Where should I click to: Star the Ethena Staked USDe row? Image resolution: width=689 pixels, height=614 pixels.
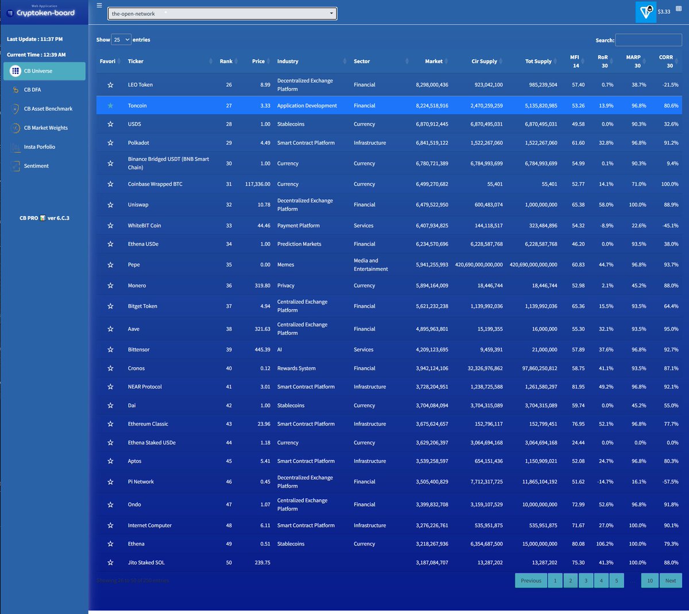110,443
